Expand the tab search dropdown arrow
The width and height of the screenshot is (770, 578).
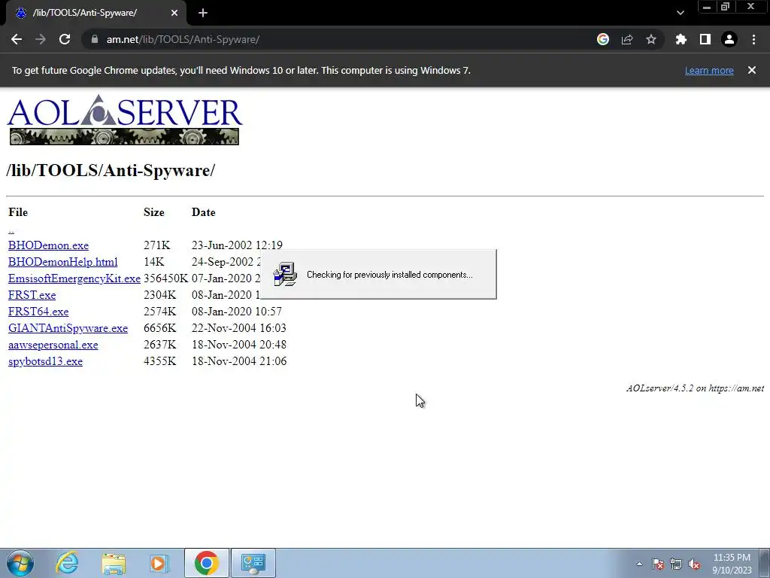tap(680, 13)
